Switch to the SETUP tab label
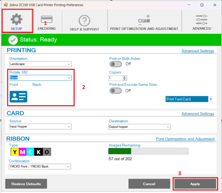Screen dimensions: 222x193 16,29
